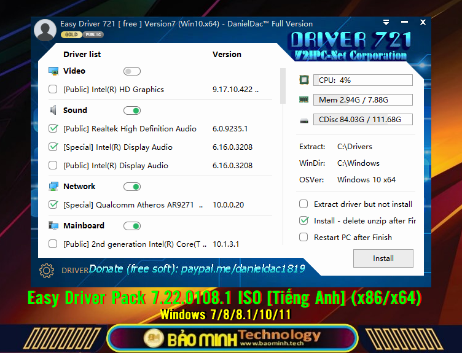Image resolution: width=462 pixels, height=353 pixels.
Task: Click the memory RAM stick icon
Action: pyautogui.click(x=303, y=100)
